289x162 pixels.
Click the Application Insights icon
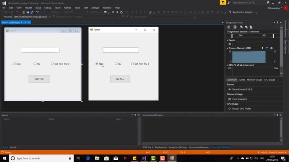click(x=230, y=12)
